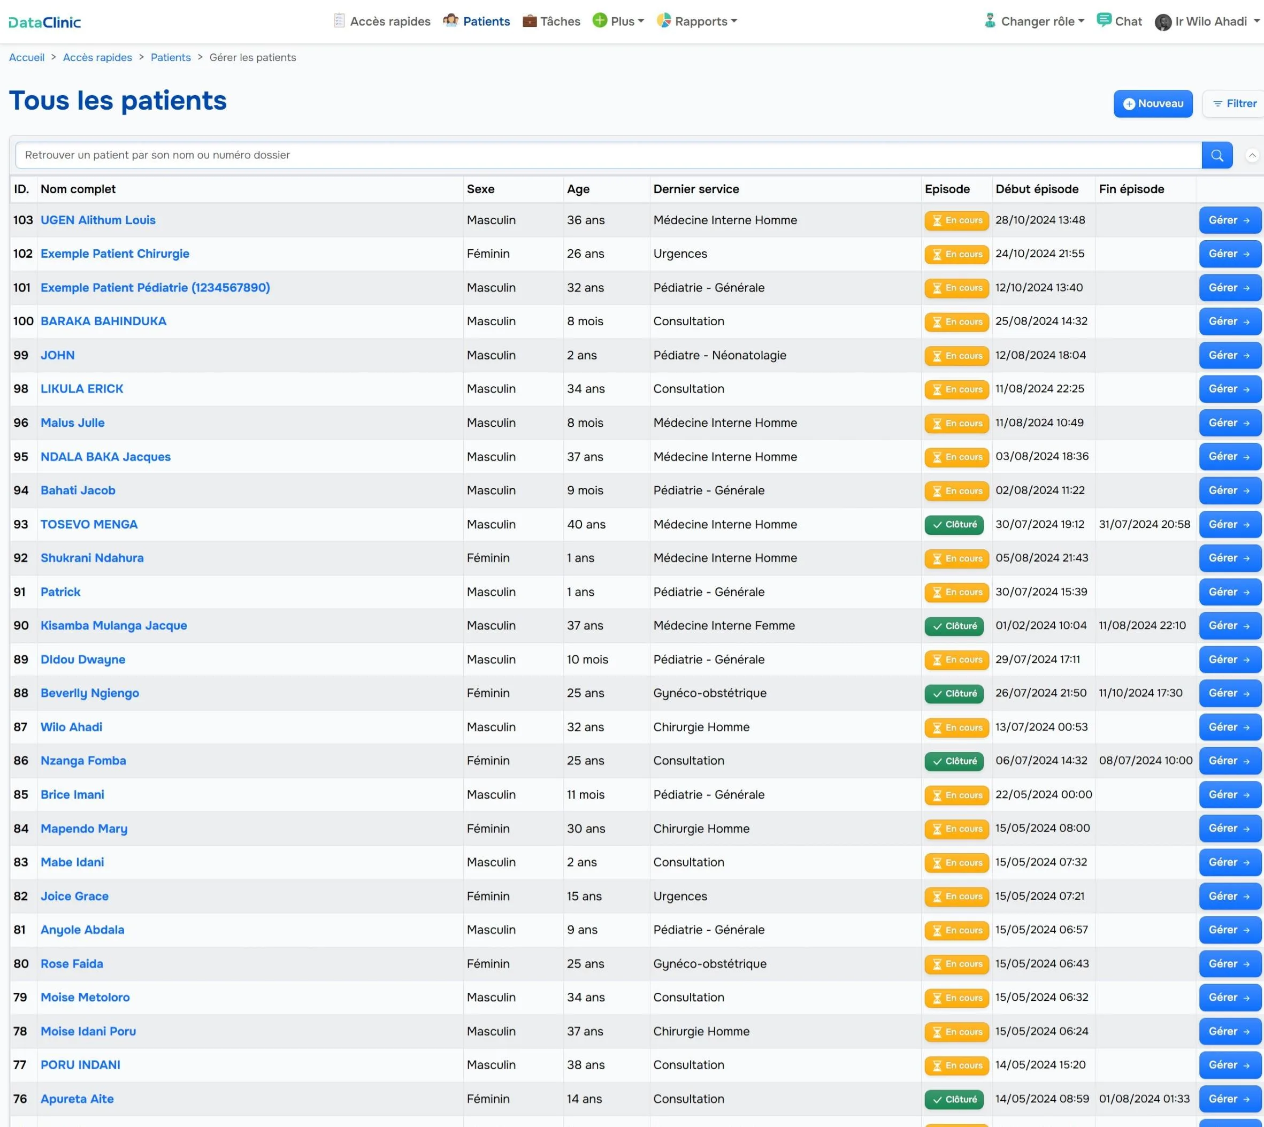The width and height of the screenshot is (1264, 1127).
Task: Focus the patient search input field
Action: 608,155
